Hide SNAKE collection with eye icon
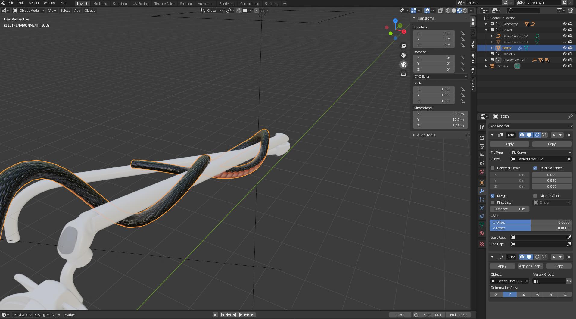576x319 pixels. pos(565,30)
